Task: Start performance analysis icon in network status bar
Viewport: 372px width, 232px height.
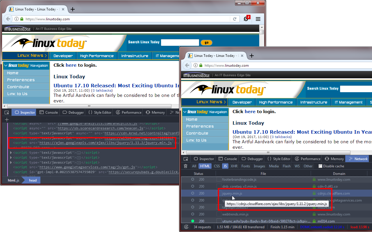Action: [186, 227]
